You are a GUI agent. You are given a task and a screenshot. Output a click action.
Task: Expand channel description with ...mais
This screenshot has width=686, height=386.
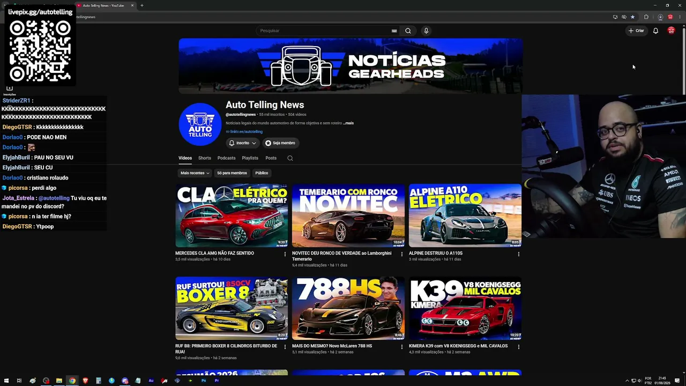[x=348, y=123]
